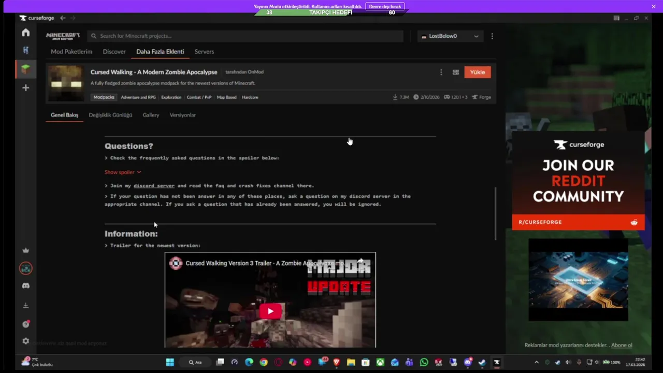Open Discord icon in the sidebar
Image resolution: width=663 pixels, height=373 pixels.
(x=25, y=286)
